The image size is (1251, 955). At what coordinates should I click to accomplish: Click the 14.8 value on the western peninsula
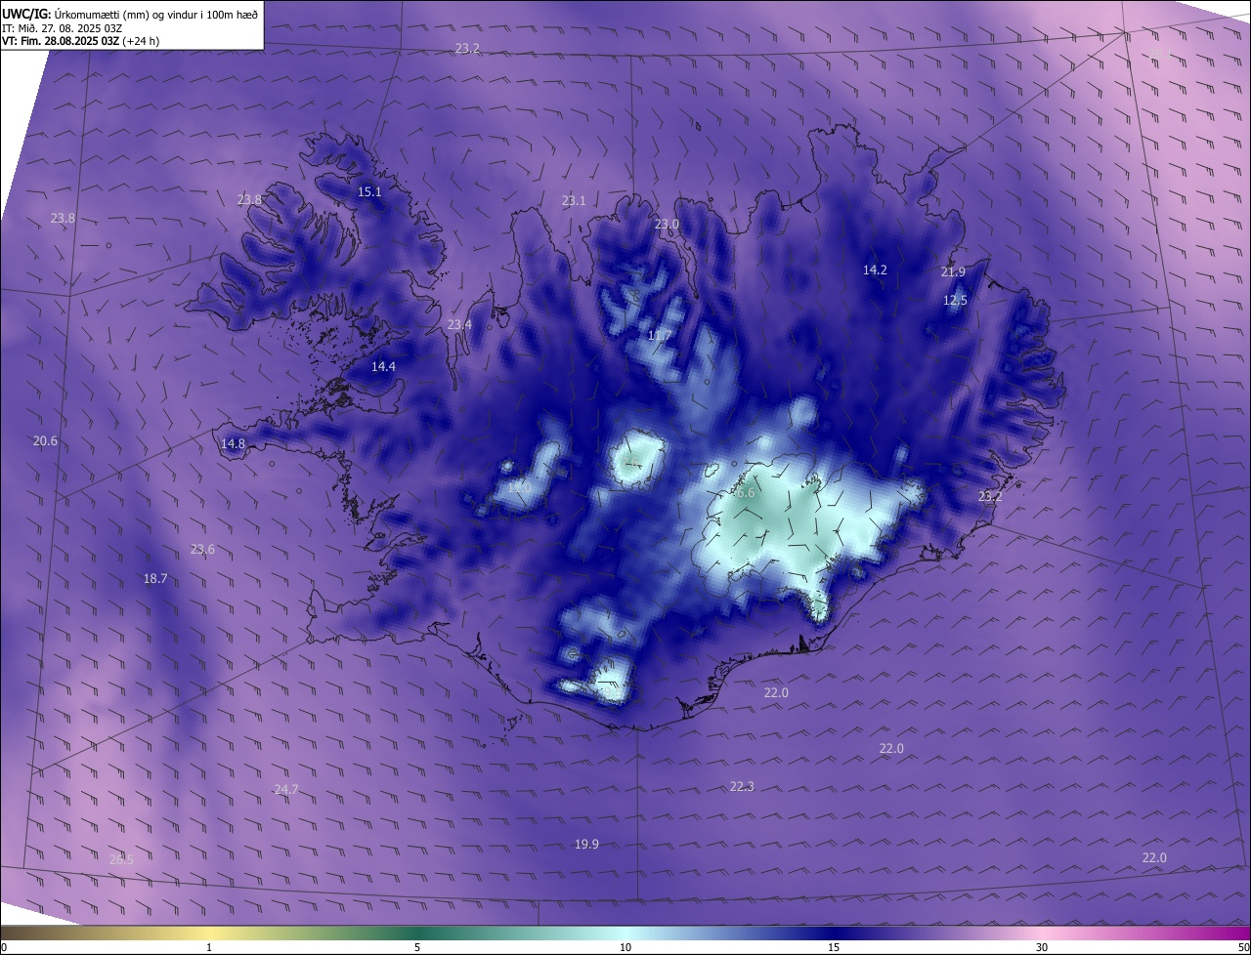click(233, 444)
